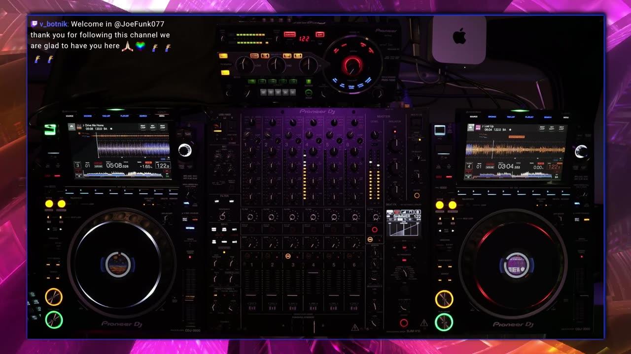631x354 pixels.
Task: Click blue CRUSH ECHO scene FX on RMX-1000
Action: pos(352,88)
